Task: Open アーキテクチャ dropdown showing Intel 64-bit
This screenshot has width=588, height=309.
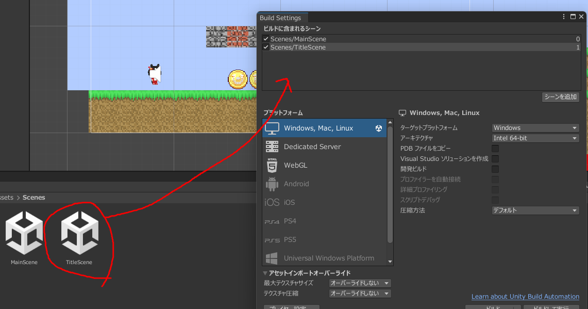Action: 535,138
